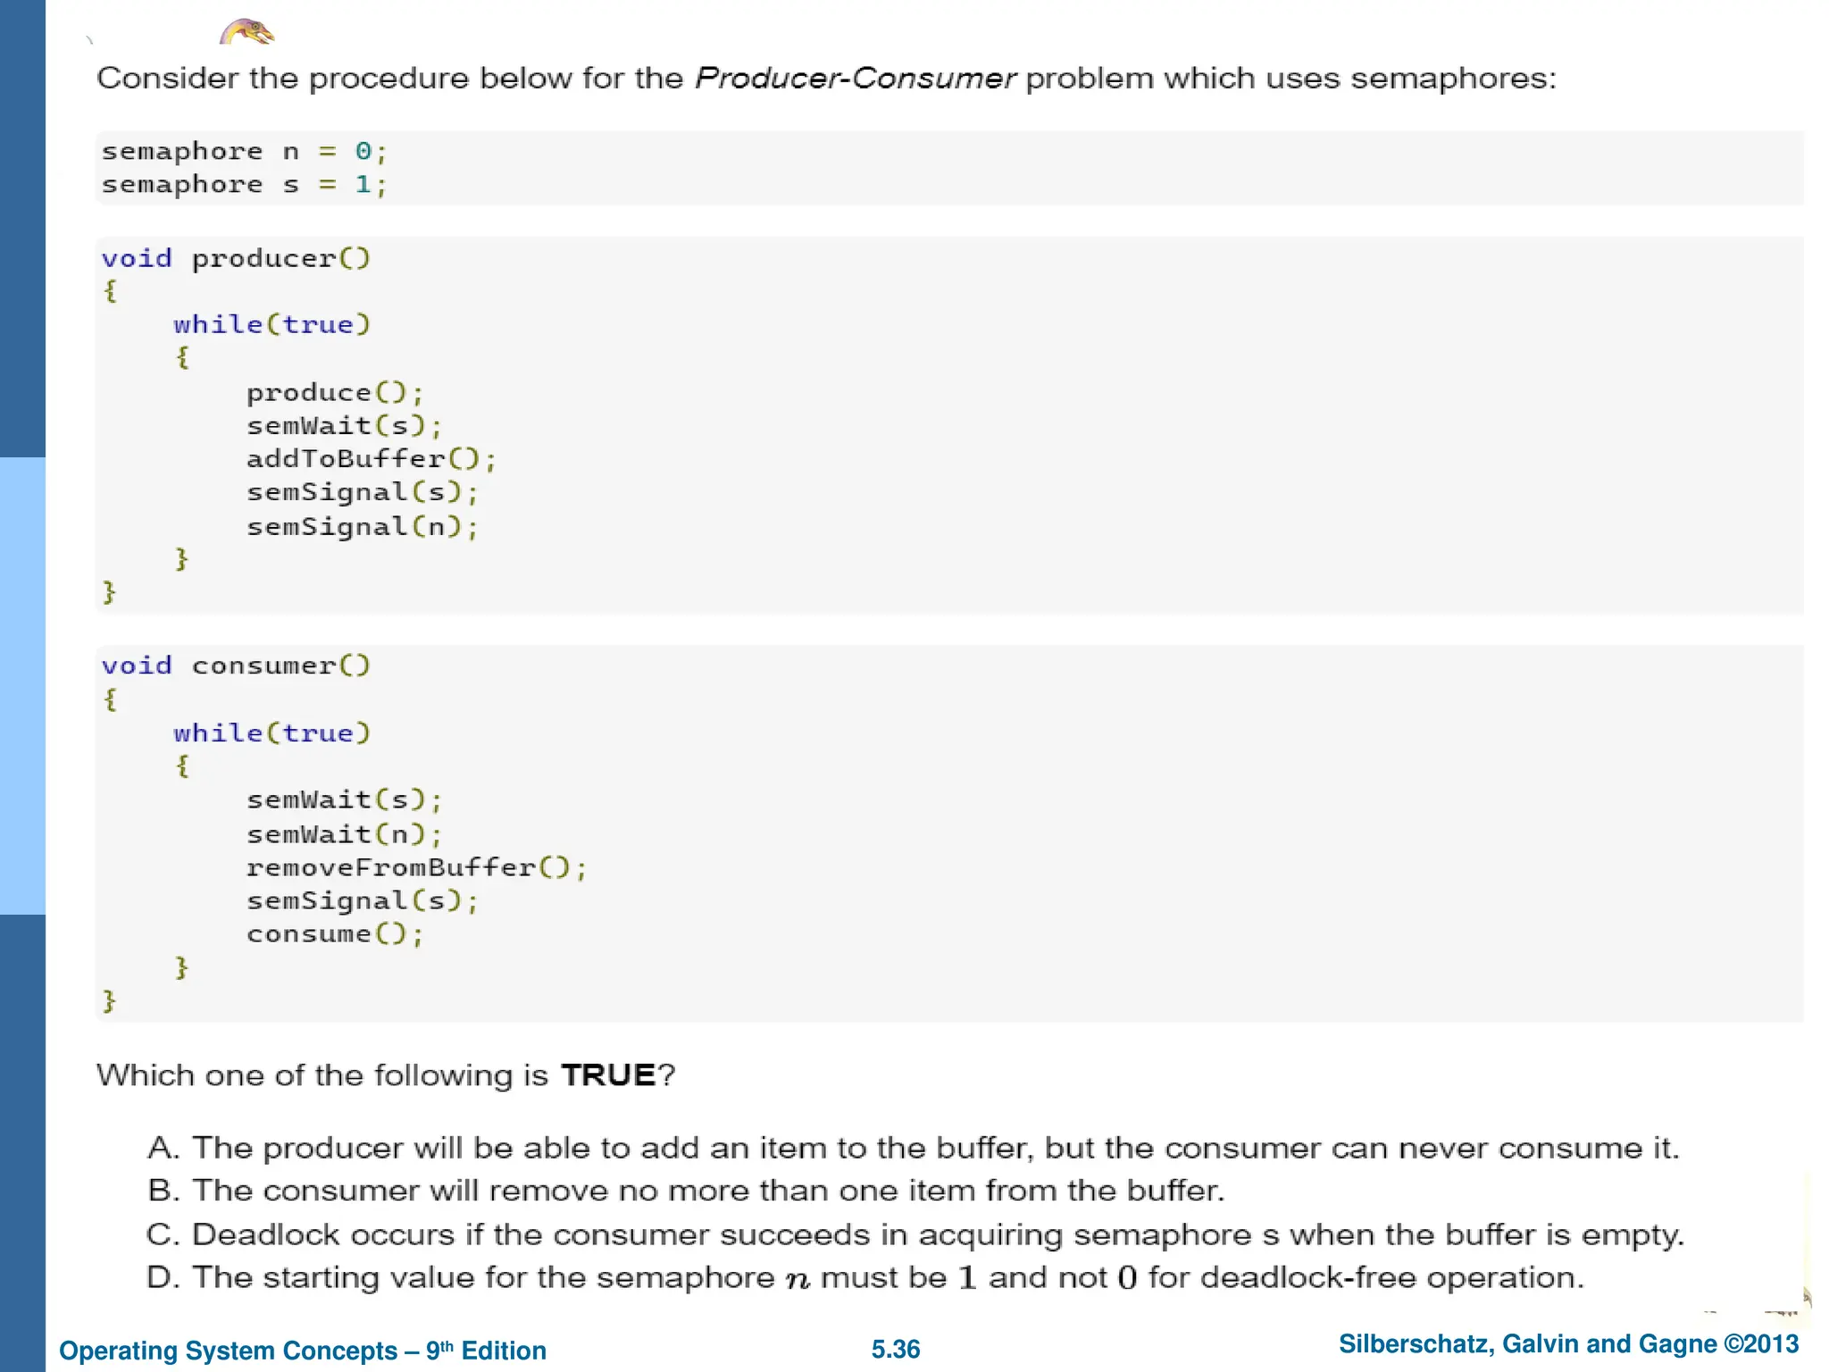Click the Operating System Concepts footer text
The height and width of the screenshot is (1372, 1829).
[x=303, y=1350]
